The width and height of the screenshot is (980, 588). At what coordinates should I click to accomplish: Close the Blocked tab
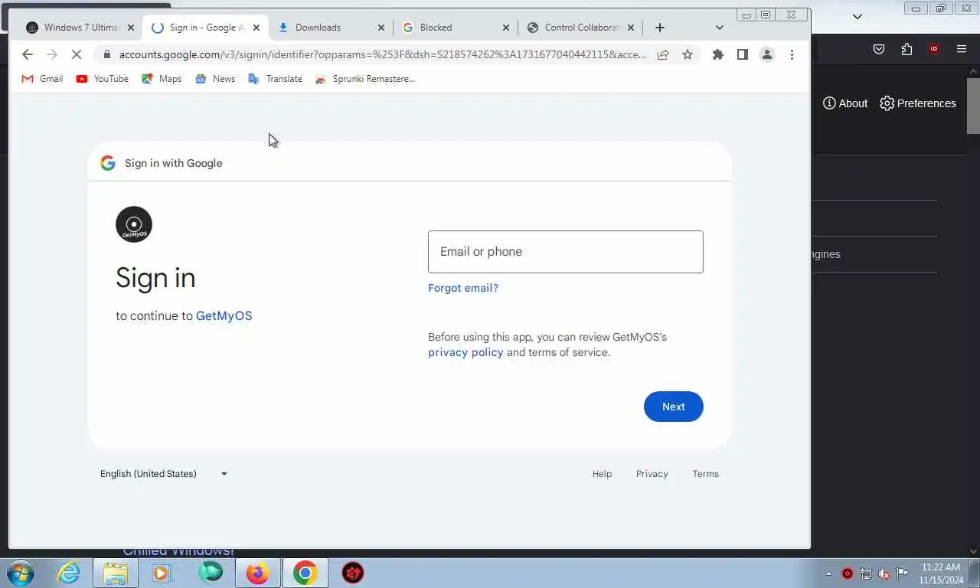pos(505,28)
